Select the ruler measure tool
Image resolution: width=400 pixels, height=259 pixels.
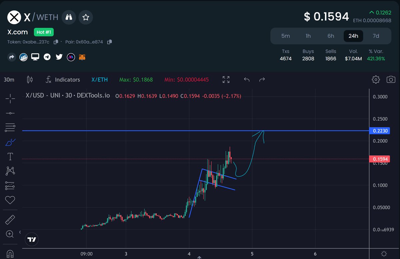tap(10, 220)
